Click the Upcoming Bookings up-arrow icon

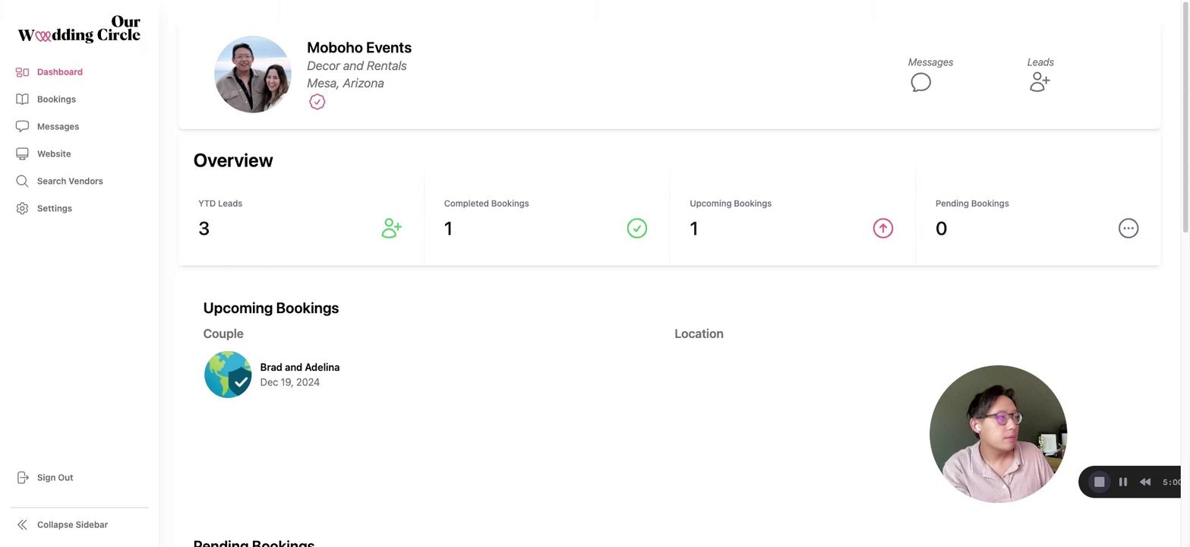coord(882,228)
